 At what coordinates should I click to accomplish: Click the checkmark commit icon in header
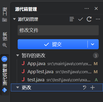pos(81,19)
